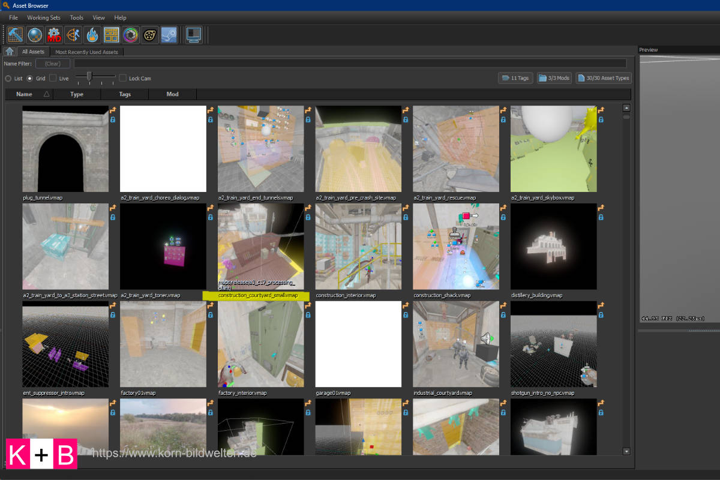
Task: Switch to Most Recently Used Assets tab
Action: 87,52
